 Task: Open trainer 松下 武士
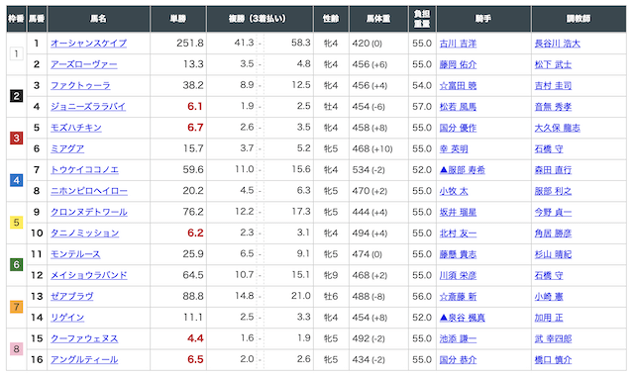[x=553, y=64]
